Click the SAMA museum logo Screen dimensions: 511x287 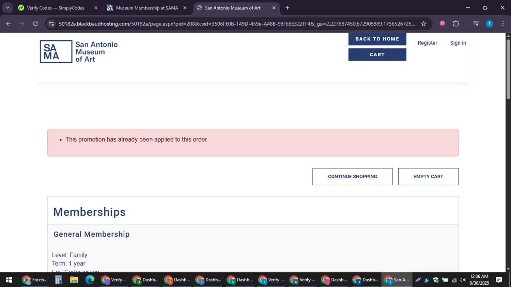pyautogui.click(x=79, y=52)
